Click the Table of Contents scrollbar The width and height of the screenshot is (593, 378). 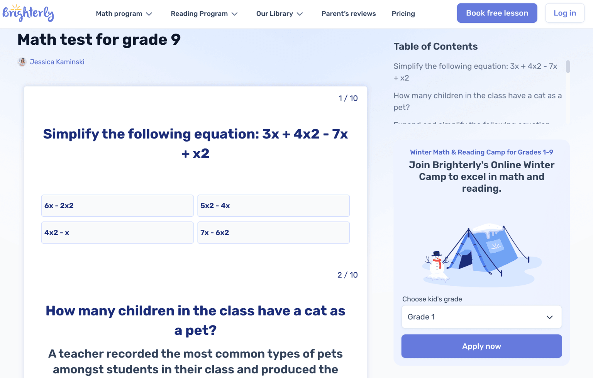568,66
